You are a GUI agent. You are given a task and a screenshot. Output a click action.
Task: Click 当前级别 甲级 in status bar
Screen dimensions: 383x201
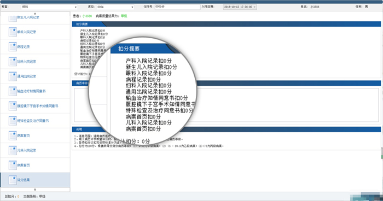[x=34, y=197]
